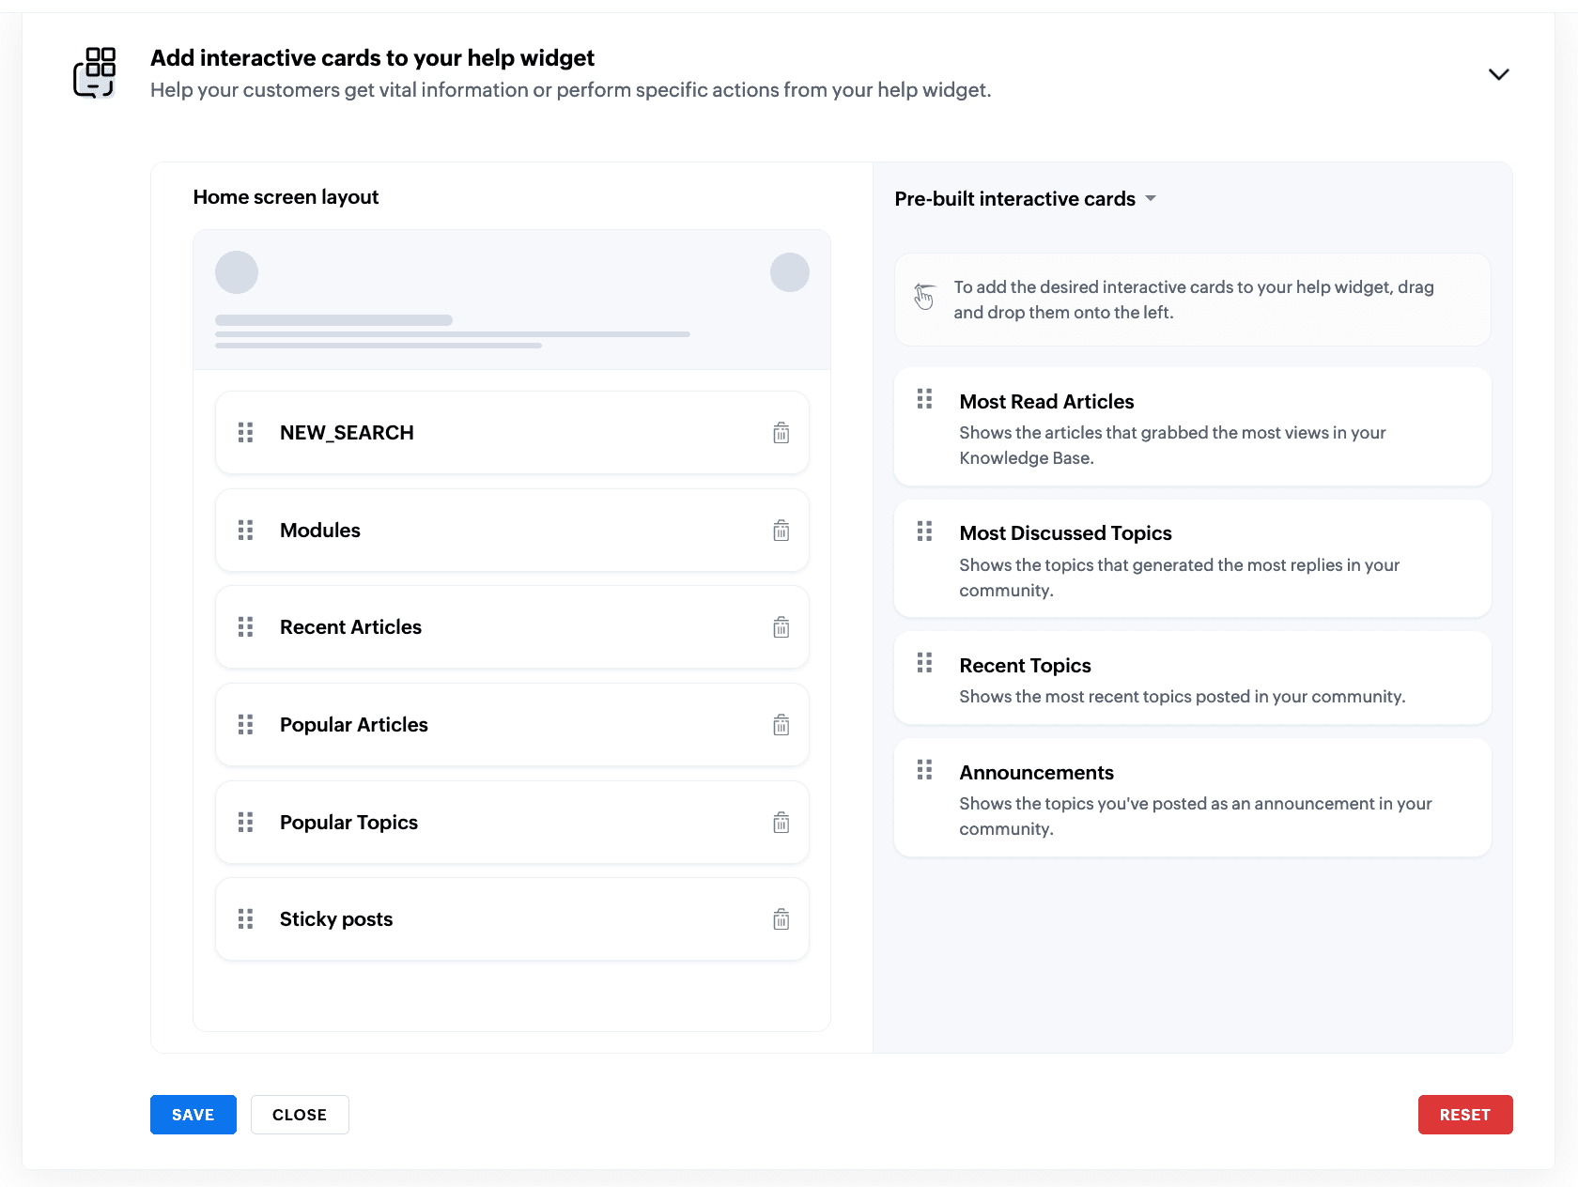Click the Recent Topics drag handle

(x=924, y=663)
